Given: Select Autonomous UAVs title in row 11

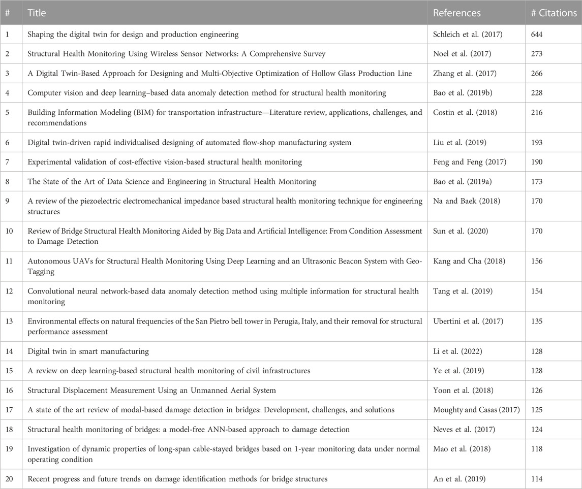Looking at the screenshot, I should click(x=225, y=266).
